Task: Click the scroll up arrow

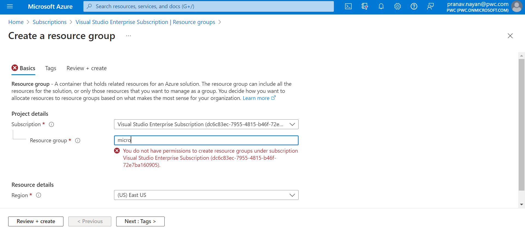Action: (521, 56)
